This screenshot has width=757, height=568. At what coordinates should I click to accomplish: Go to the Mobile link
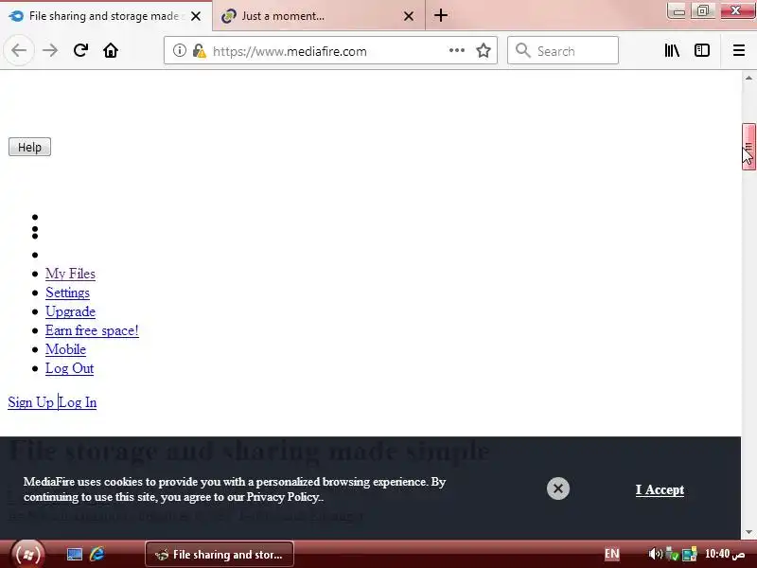[x=65, y=349]
